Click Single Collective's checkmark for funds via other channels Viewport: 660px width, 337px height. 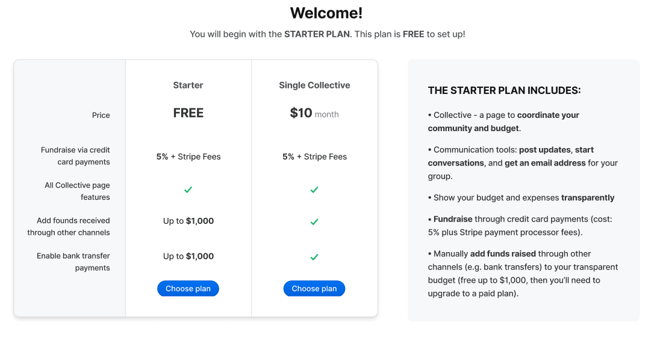(314, 221)
